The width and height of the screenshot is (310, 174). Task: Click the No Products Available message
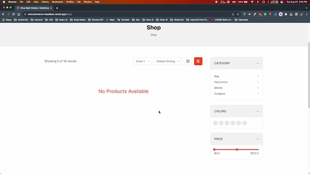[x=124, y=91]
